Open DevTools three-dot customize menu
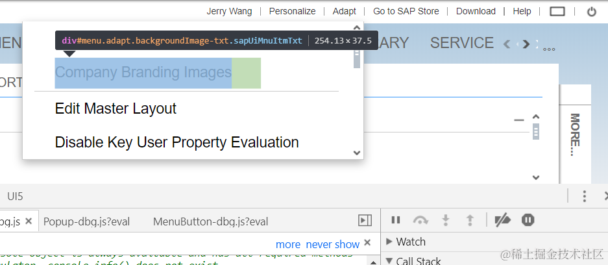Viewport: 608px width, 265px height. (585, 196)
